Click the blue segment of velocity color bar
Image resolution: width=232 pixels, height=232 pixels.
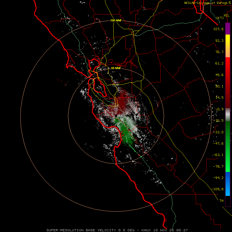(228, 184)
